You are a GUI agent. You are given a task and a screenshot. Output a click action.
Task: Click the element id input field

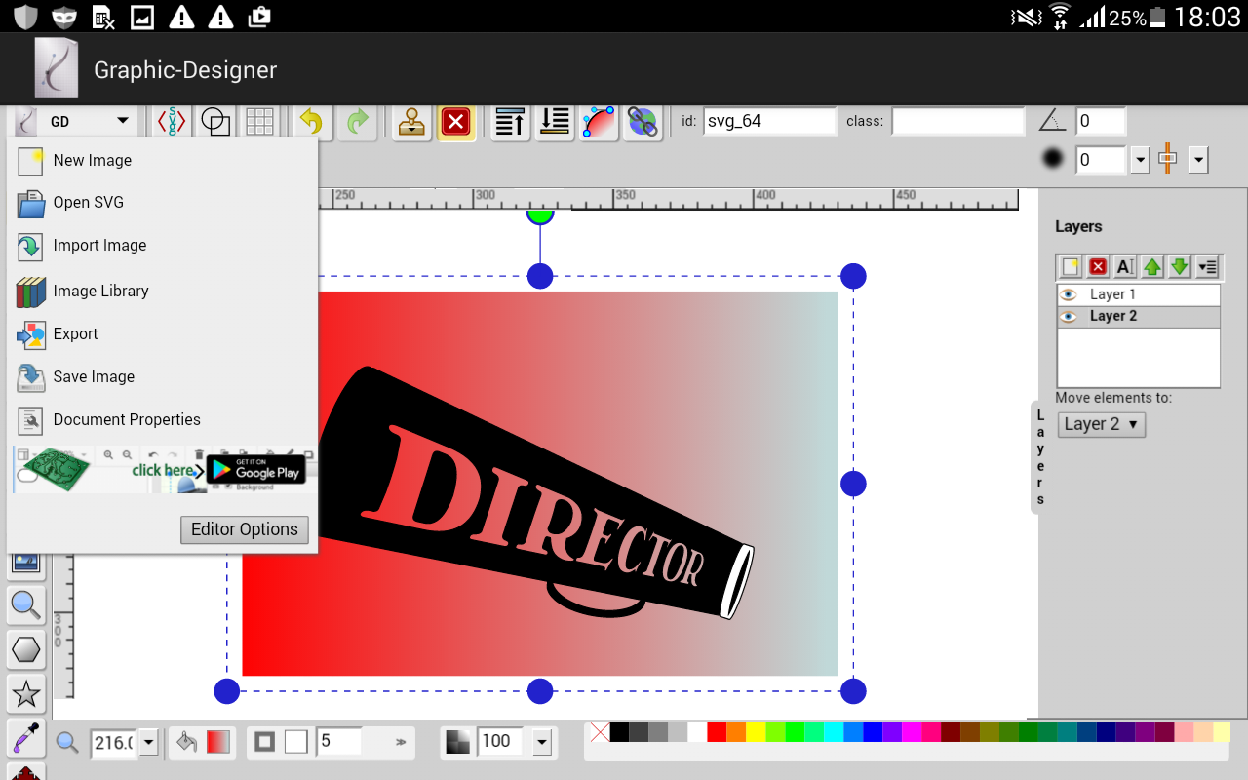pos(769,121)
